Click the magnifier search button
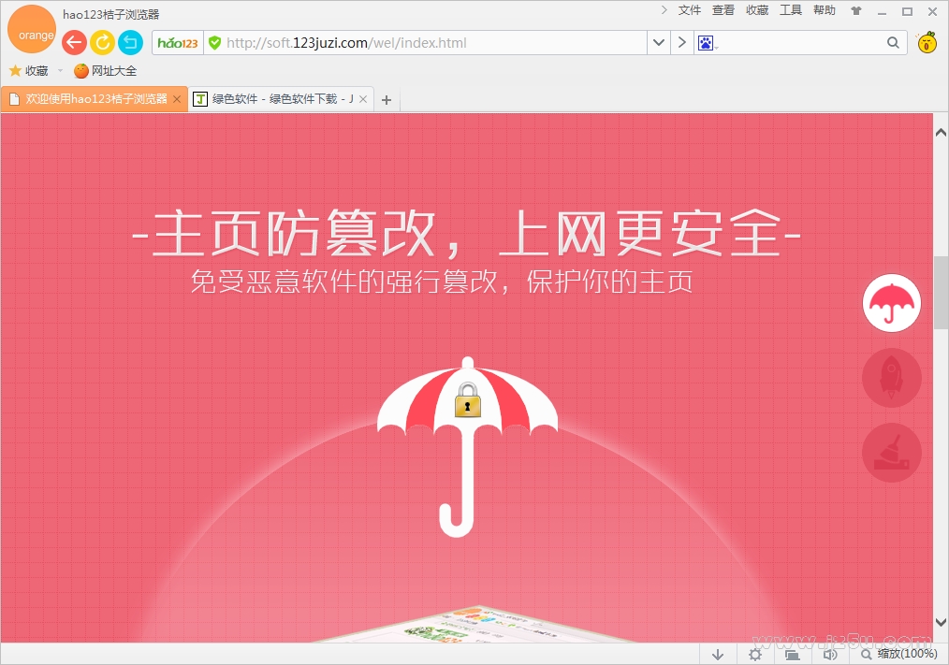The image size is (949, 665). pos(893,43)
